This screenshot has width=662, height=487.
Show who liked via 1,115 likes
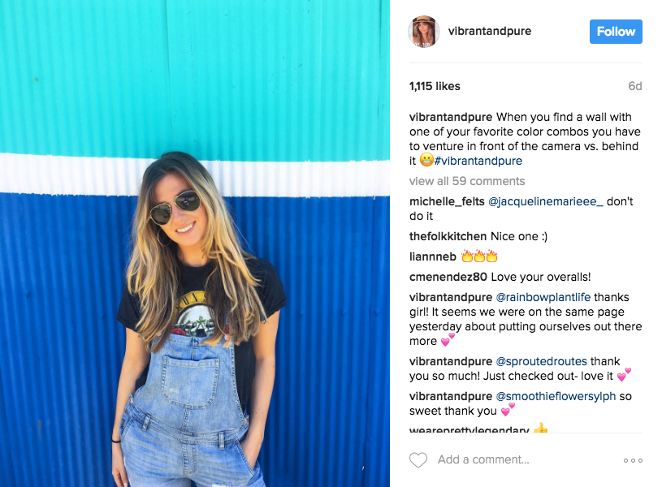(435, 86)
